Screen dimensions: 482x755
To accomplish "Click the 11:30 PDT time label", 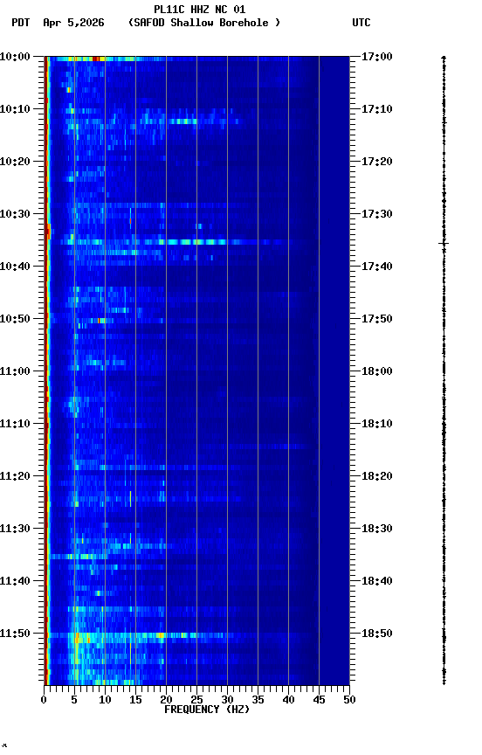I will (x=15, y=529).
